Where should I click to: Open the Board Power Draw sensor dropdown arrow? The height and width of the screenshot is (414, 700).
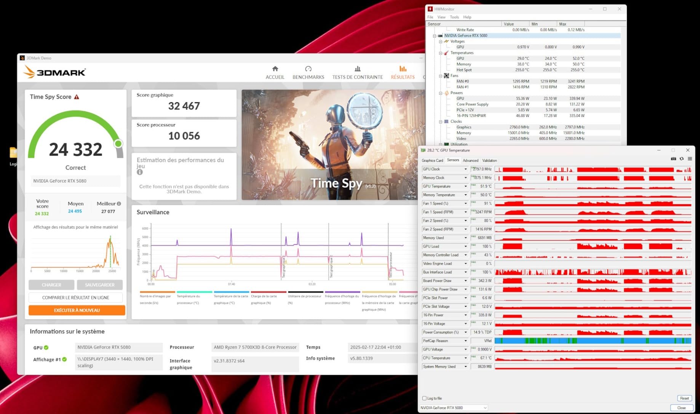[465, 281]
